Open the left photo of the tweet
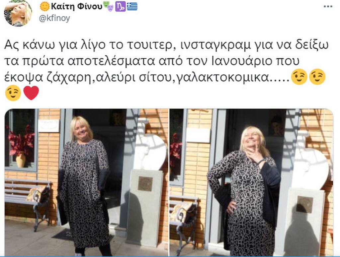The height and width of the screenshot is (257, 340). [87, 182]
